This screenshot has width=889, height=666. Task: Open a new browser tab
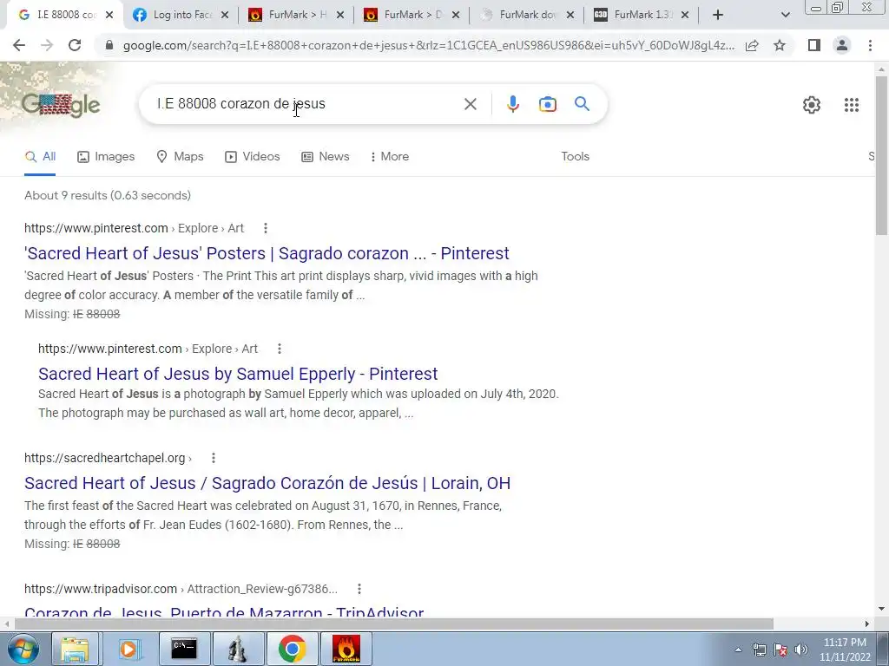[x=718, y=16]
